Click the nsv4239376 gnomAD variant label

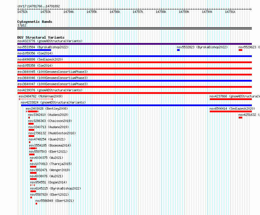click(50, 90)
